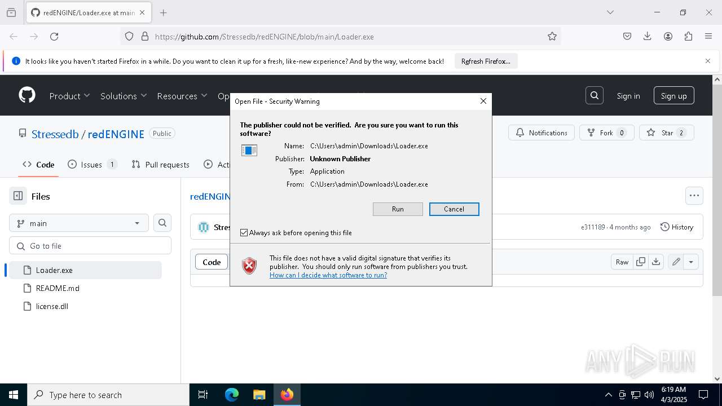Star the redENGINE repository

(667, 133)
